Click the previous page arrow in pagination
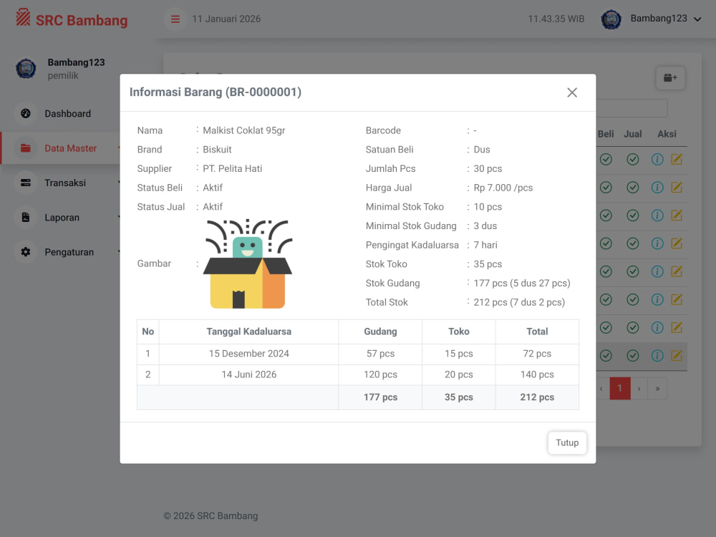This screenshot has height=537, width=716. 602,389
